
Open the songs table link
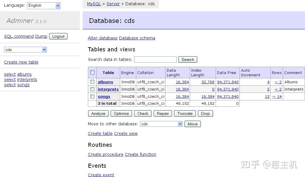[x=104, y=96]
